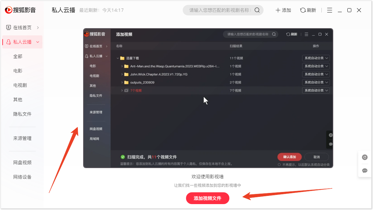Click the green scan-complete check icon in the preview
The image size is (373, 210).
pos(123,157)
